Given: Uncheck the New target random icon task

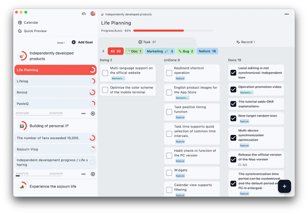Looking at the screenshot, I should point(233,118).
